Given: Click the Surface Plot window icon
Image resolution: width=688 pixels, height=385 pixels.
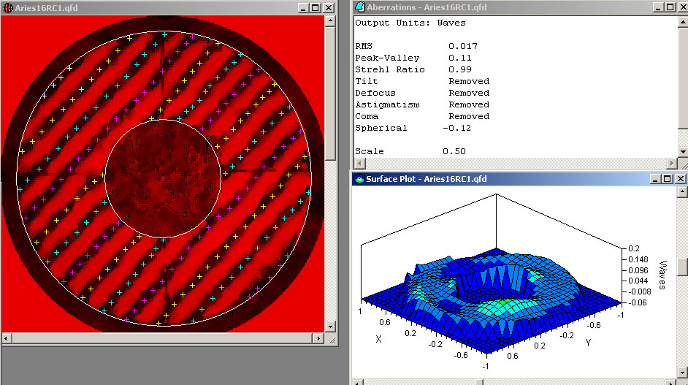Looking at the screenshot, I should pyautogui.click(x=359, y=179).
